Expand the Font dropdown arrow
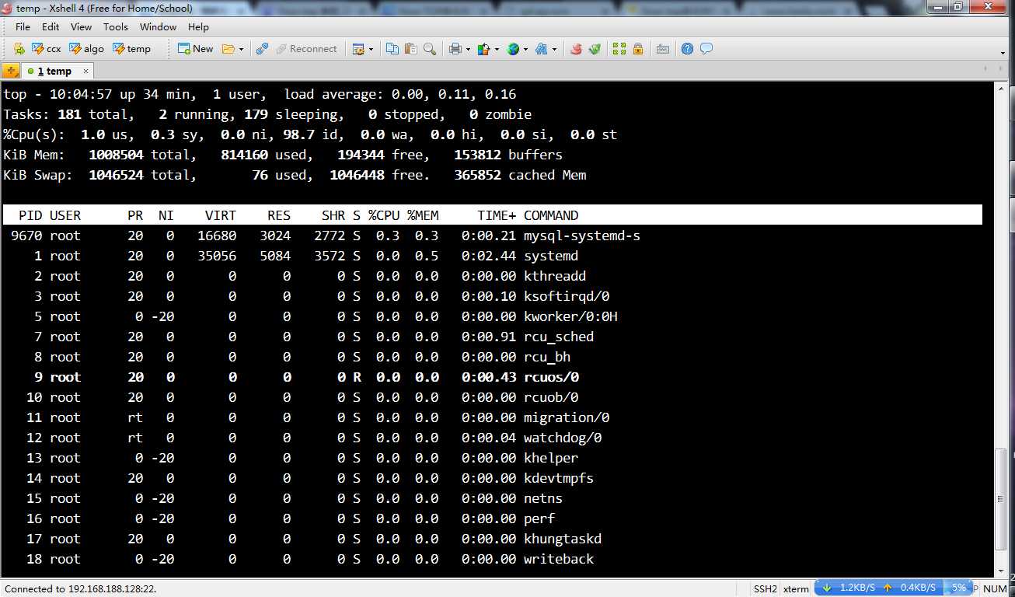1015x597 pixels. click(554, 49)
